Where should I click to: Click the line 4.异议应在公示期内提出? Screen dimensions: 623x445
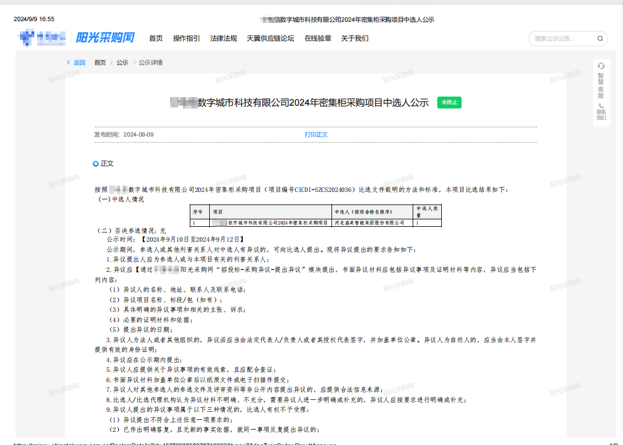pyautogui.click(x=144, y=360)
